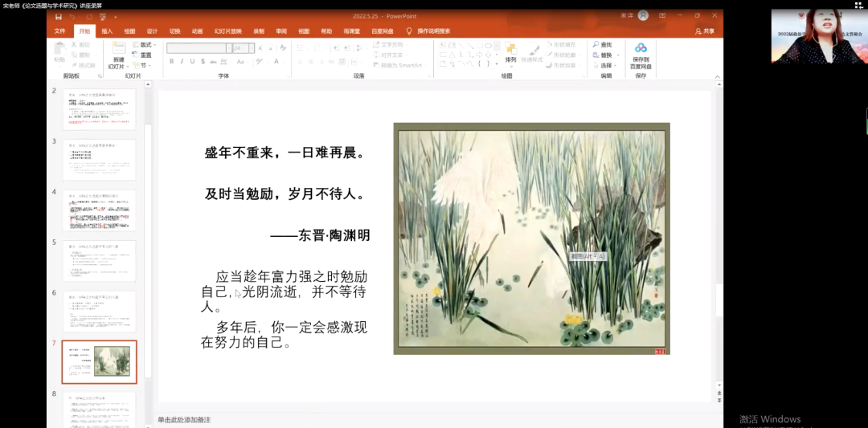Switch to the 设计 (Design) ribbon tab

pyautogui.click(x=152, y=31)
